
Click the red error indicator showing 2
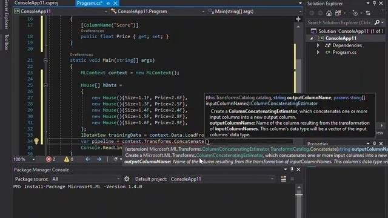point(51,159)
